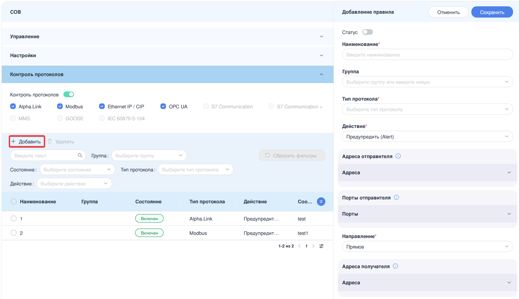Open pagination settings icon below the table

point(321,246)
